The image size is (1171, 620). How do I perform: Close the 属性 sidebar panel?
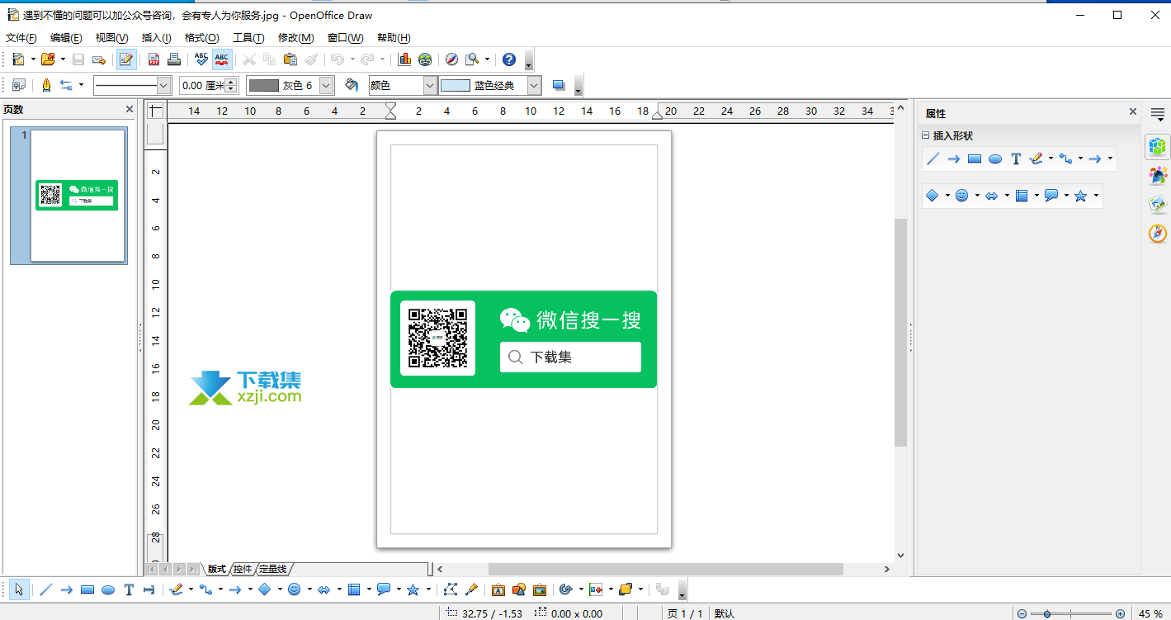(1133, 111)
